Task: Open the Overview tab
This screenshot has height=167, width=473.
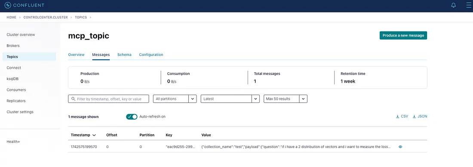Action: (x=76, y=55)
